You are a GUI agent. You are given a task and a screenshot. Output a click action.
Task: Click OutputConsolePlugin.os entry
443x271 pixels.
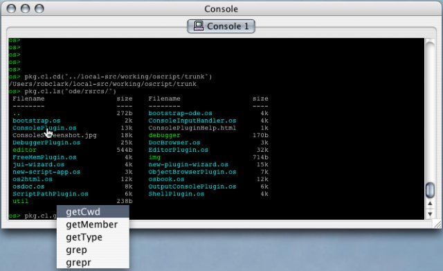click(x=192, y=186)
